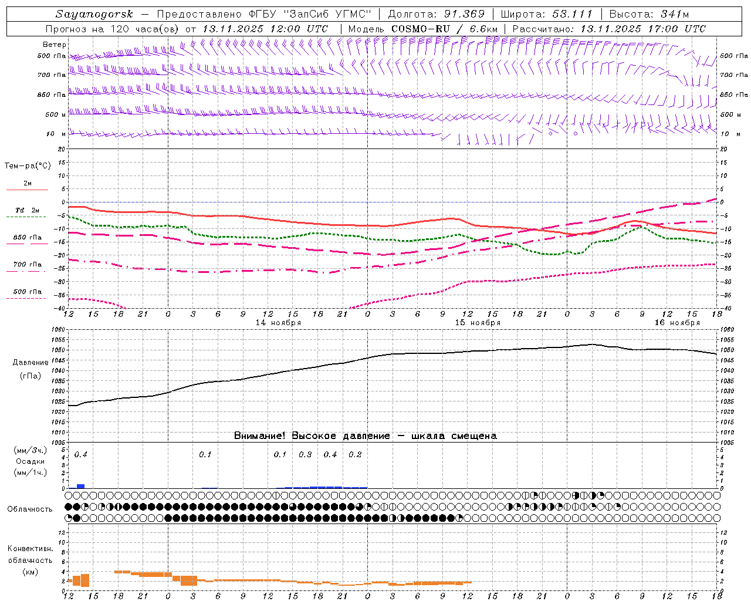The height and width of the screenshot is (601, 751).
Task: Click the 0.2 precipitation amount value
Action: point(355,454)
